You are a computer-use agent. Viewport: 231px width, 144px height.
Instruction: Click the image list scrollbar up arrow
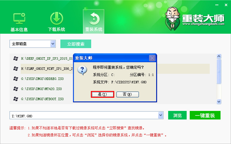pyautogui.click(x=219, y=56)
